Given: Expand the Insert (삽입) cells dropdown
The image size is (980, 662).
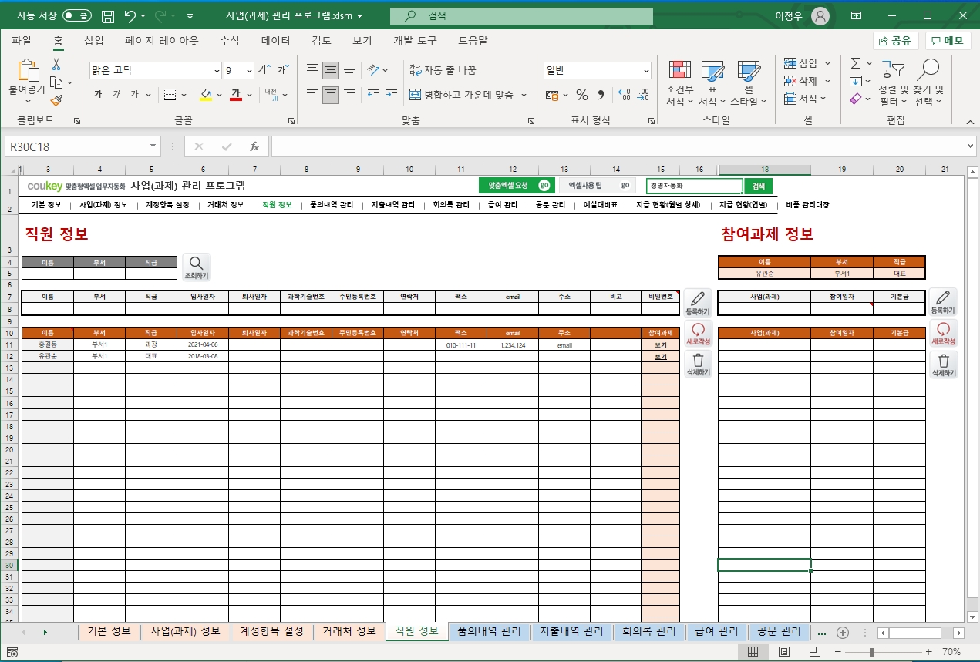Looking at the screenshot, I should coord(827,63).
